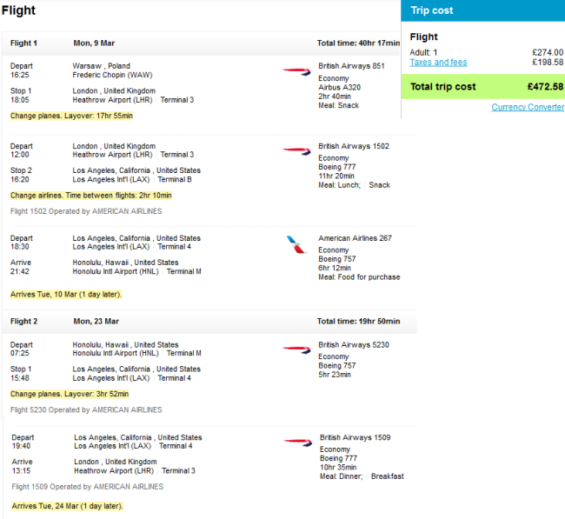This screenshot has width=565, height=519.
Task: Click the Trip cost panel header
Action: [x=482, y=10]
